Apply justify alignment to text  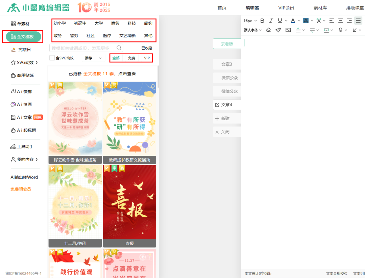[358, 21]
